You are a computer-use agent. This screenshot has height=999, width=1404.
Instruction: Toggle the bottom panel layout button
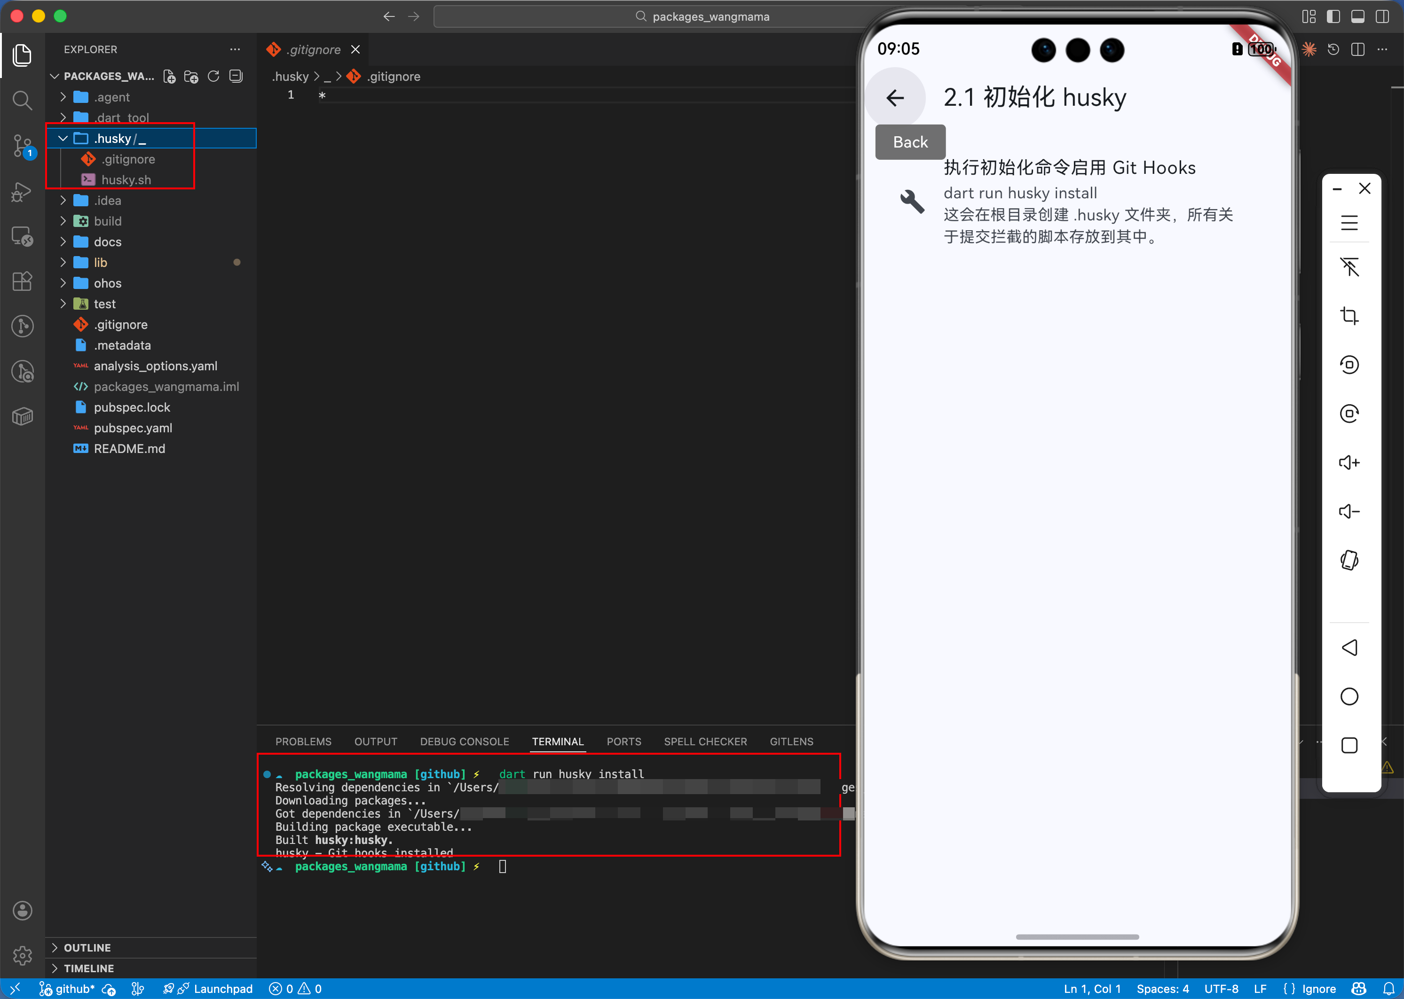click(x=1358, y=16)
